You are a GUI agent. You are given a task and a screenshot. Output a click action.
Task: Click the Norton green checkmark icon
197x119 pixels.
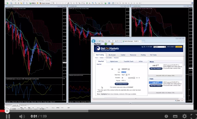click(106, 44)
